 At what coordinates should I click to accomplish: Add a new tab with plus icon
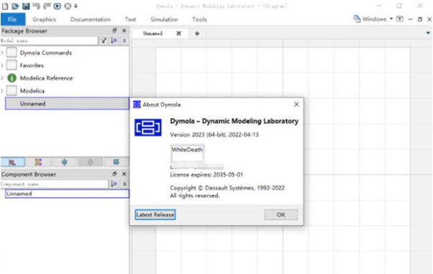pos(197,33)
